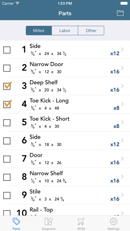
Task: Tap the Wi-Fi status icon
Action: click(17, 3)
